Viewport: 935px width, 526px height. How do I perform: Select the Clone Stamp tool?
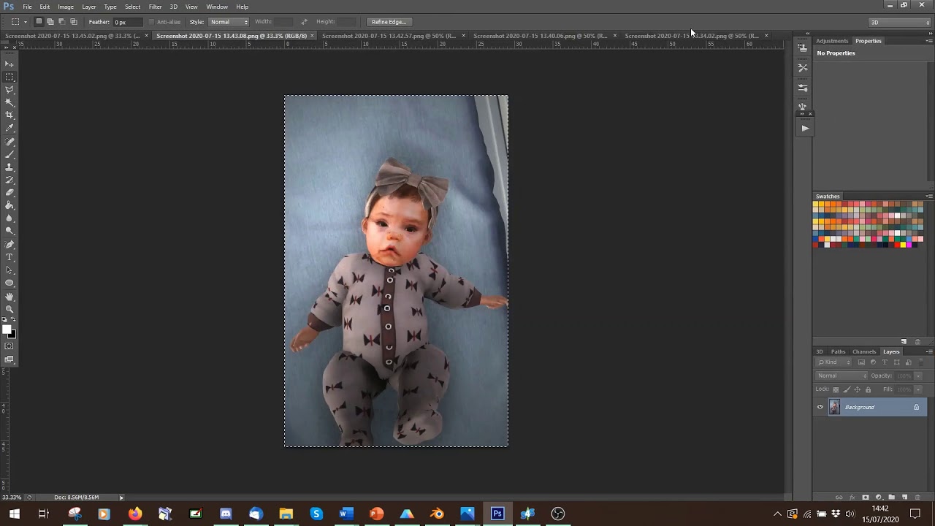[9, 167]
